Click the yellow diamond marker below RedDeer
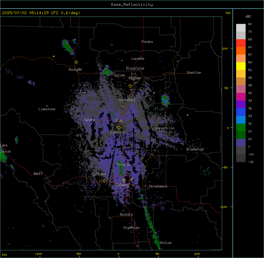264x258 pixels. (x=130, y=86)
